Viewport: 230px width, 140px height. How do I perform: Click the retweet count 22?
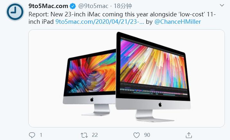(x=95, y=135)
